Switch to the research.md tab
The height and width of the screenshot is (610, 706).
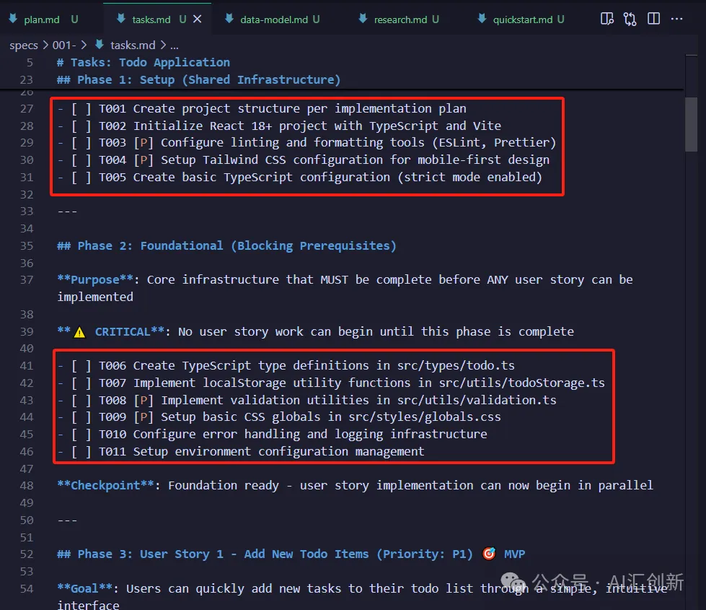click(x=400, y=19)
